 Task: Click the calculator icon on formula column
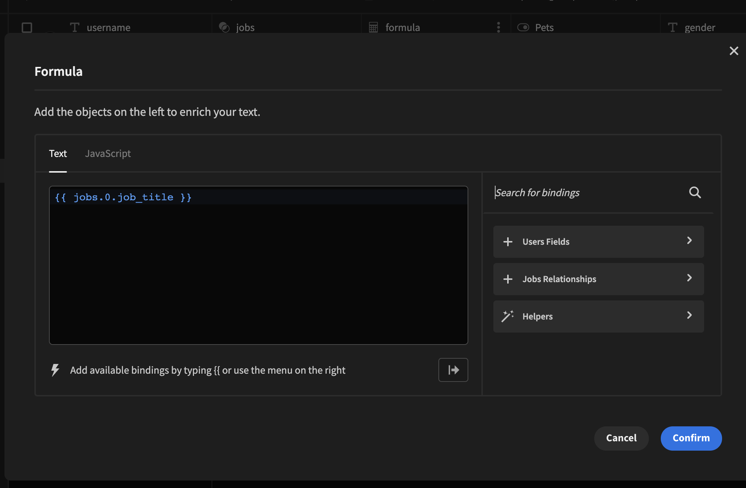coord(373,27)
